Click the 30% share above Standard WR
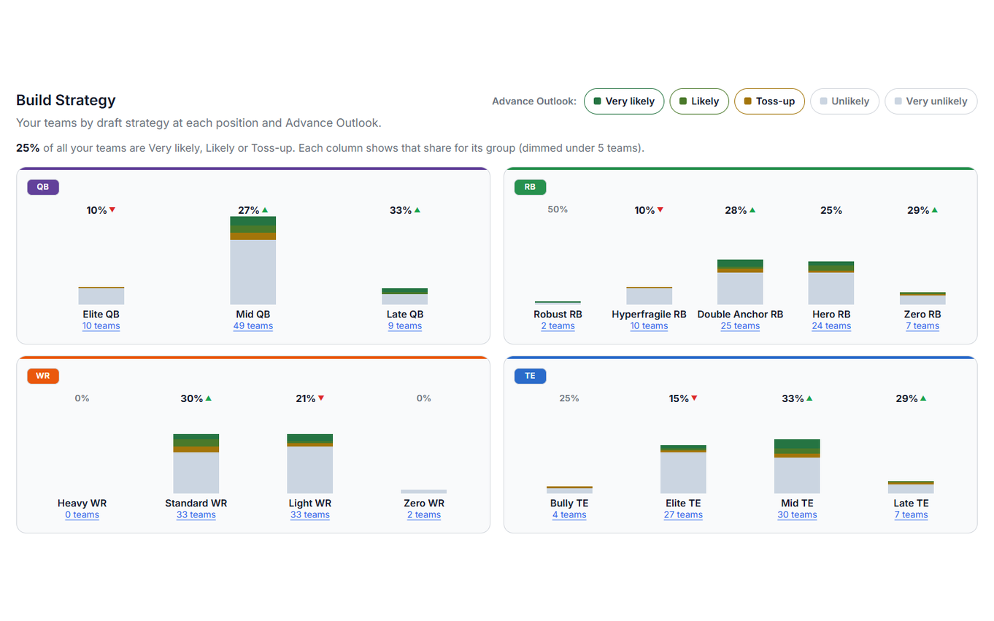Screen dimensions: 994x621 [x=196, y=398]
